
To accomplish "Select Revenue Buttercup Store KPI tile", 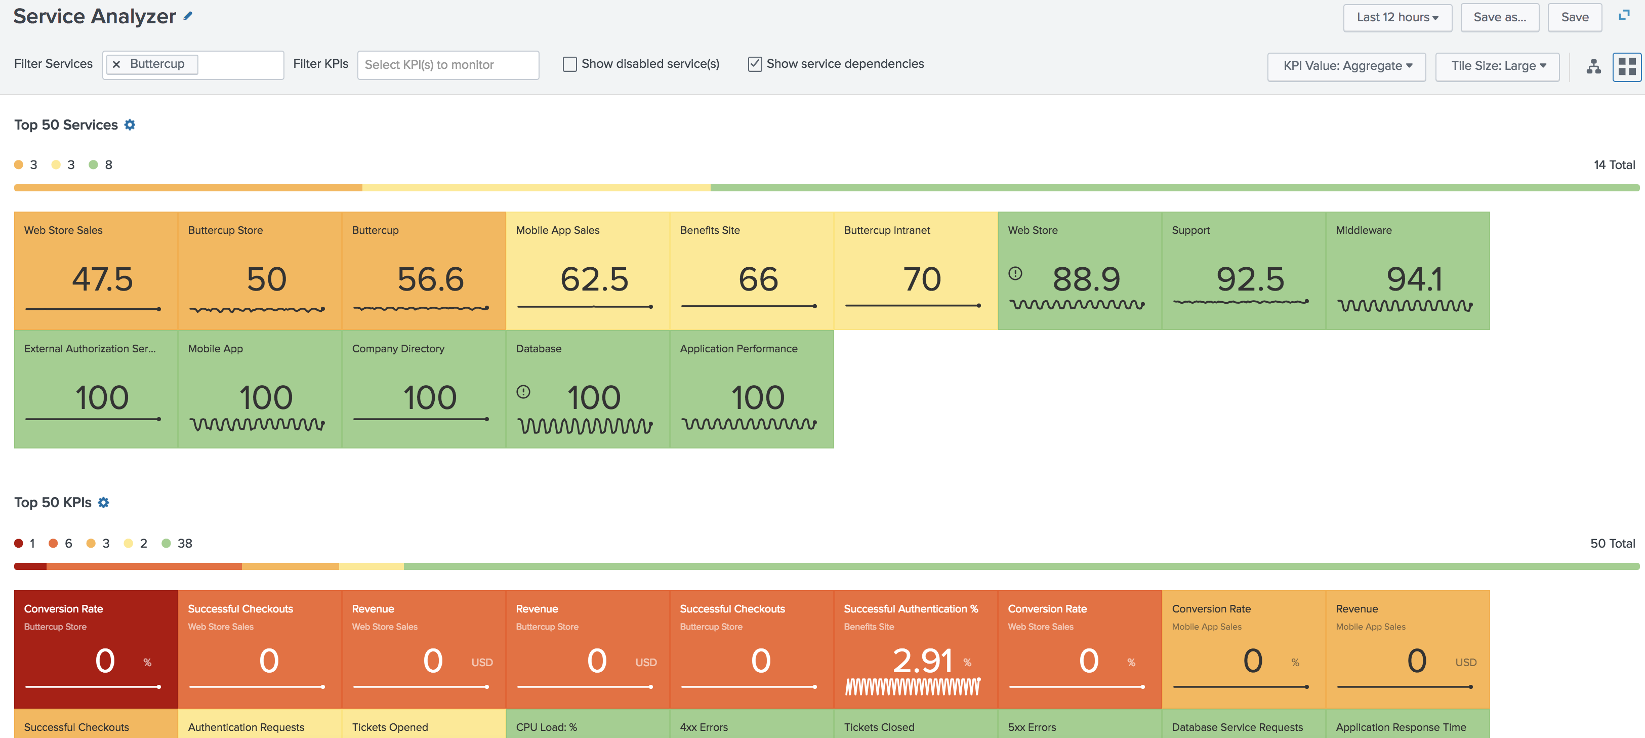I will pos(588,649).
